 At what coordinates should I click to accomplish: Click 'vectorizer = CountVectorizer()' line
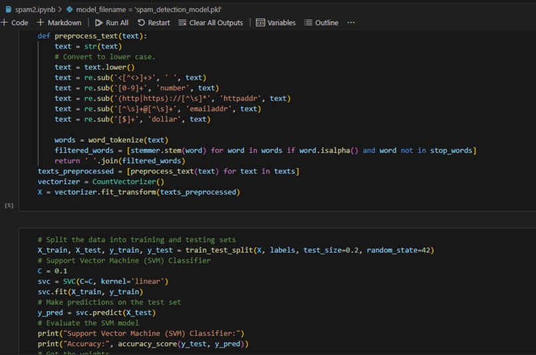(101, 181)
